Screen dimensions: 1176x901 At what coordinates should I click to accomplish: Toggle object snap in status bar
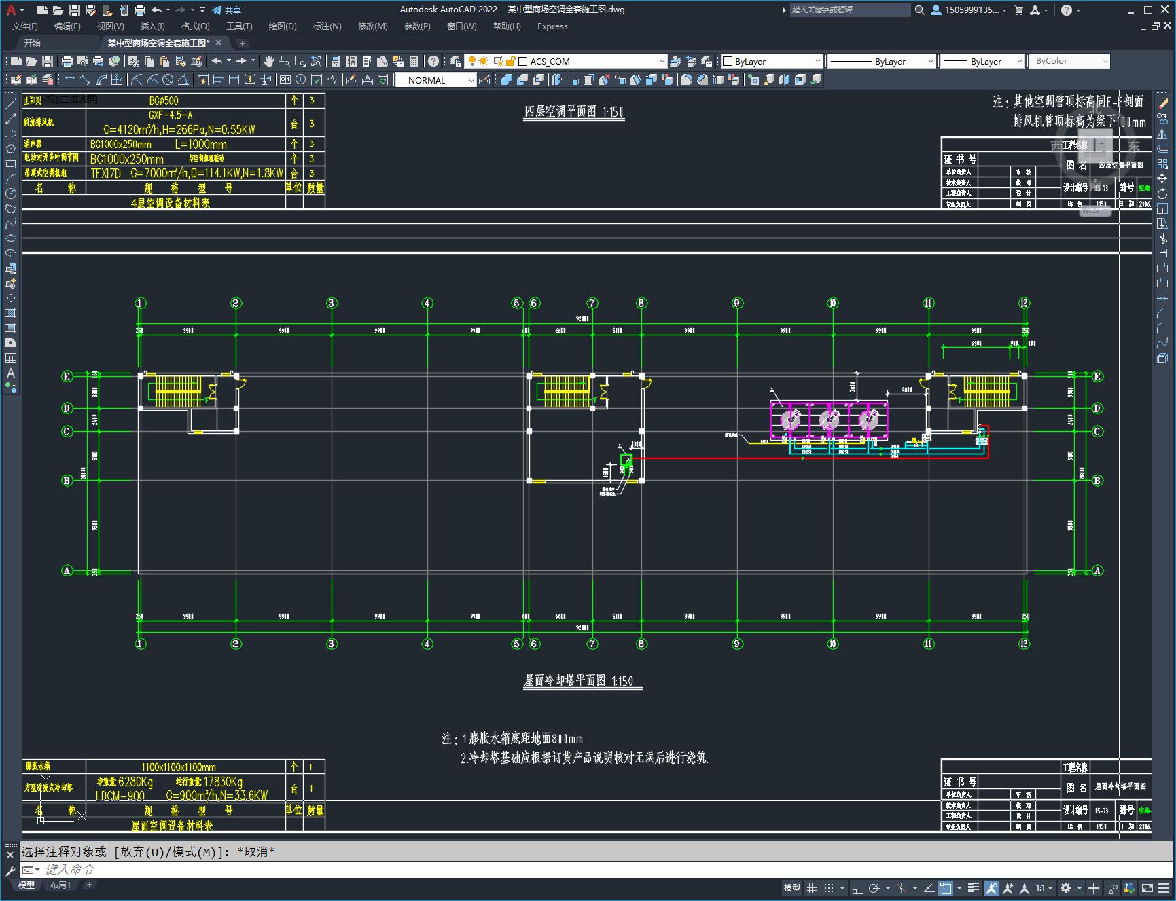point(946,887)
